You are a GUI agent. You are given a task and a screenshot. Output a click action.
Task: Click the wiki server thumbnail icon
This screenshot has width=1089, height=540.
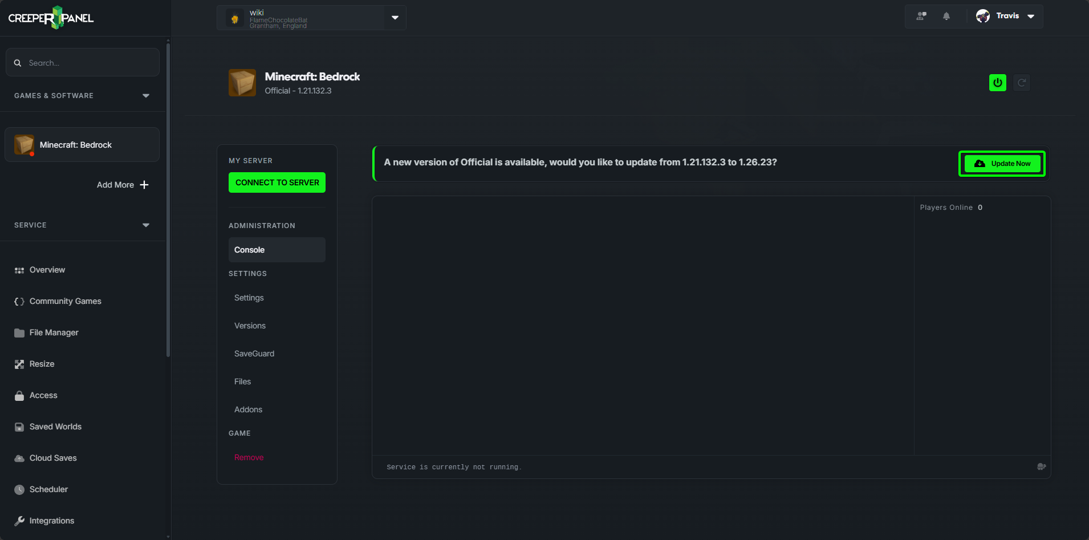click(234, 18)
